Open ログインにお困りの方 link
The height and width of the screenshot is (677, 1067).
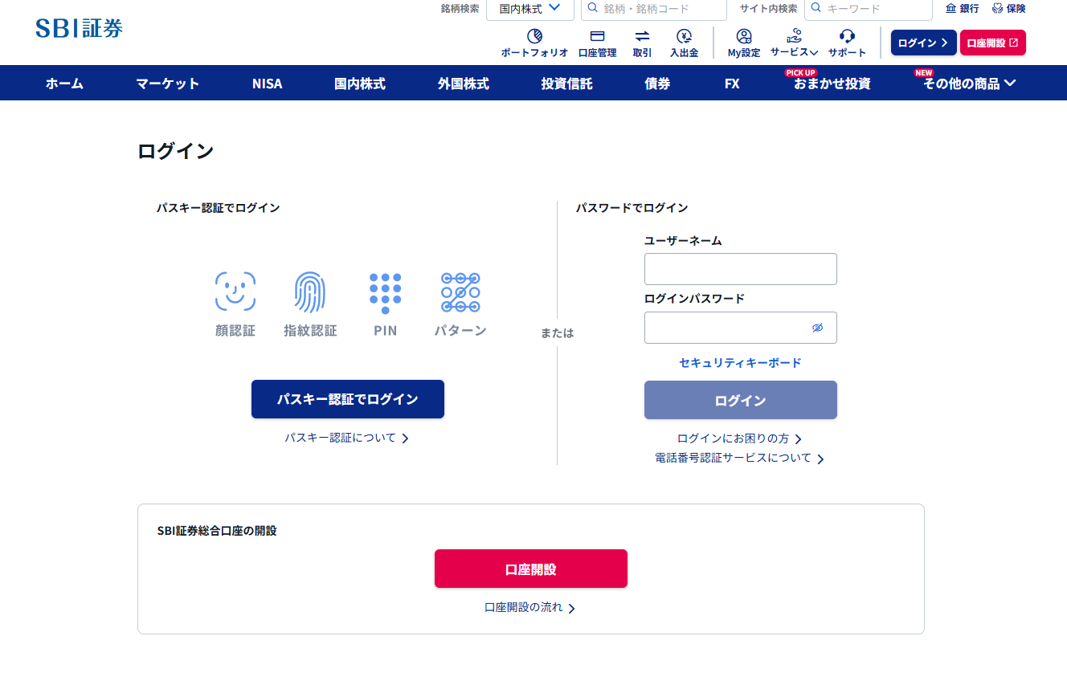[x=740, y=438]
